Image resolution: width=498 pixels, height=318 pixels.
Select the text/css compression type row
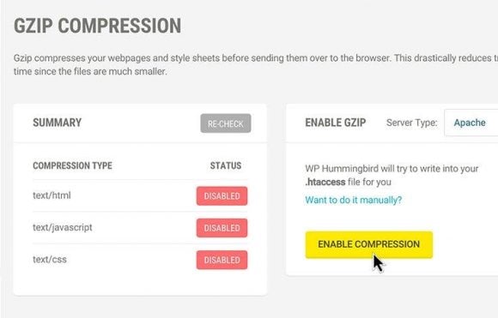[140, 260]
